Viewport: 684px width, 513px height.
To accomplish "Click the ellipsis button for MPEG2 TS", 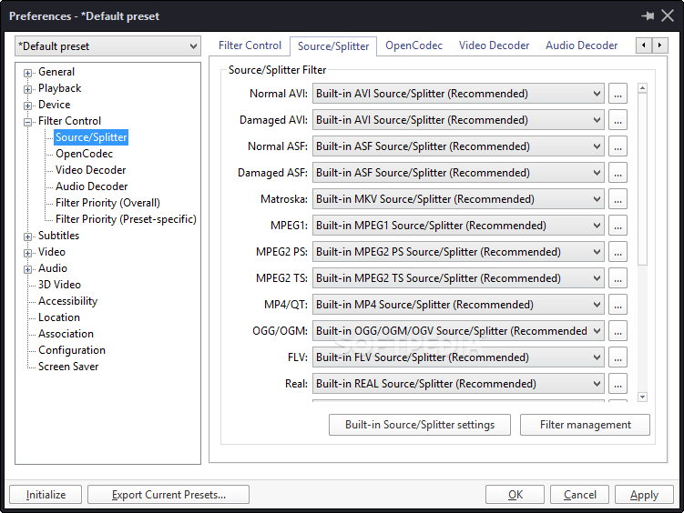I will (x=618, y=278).
